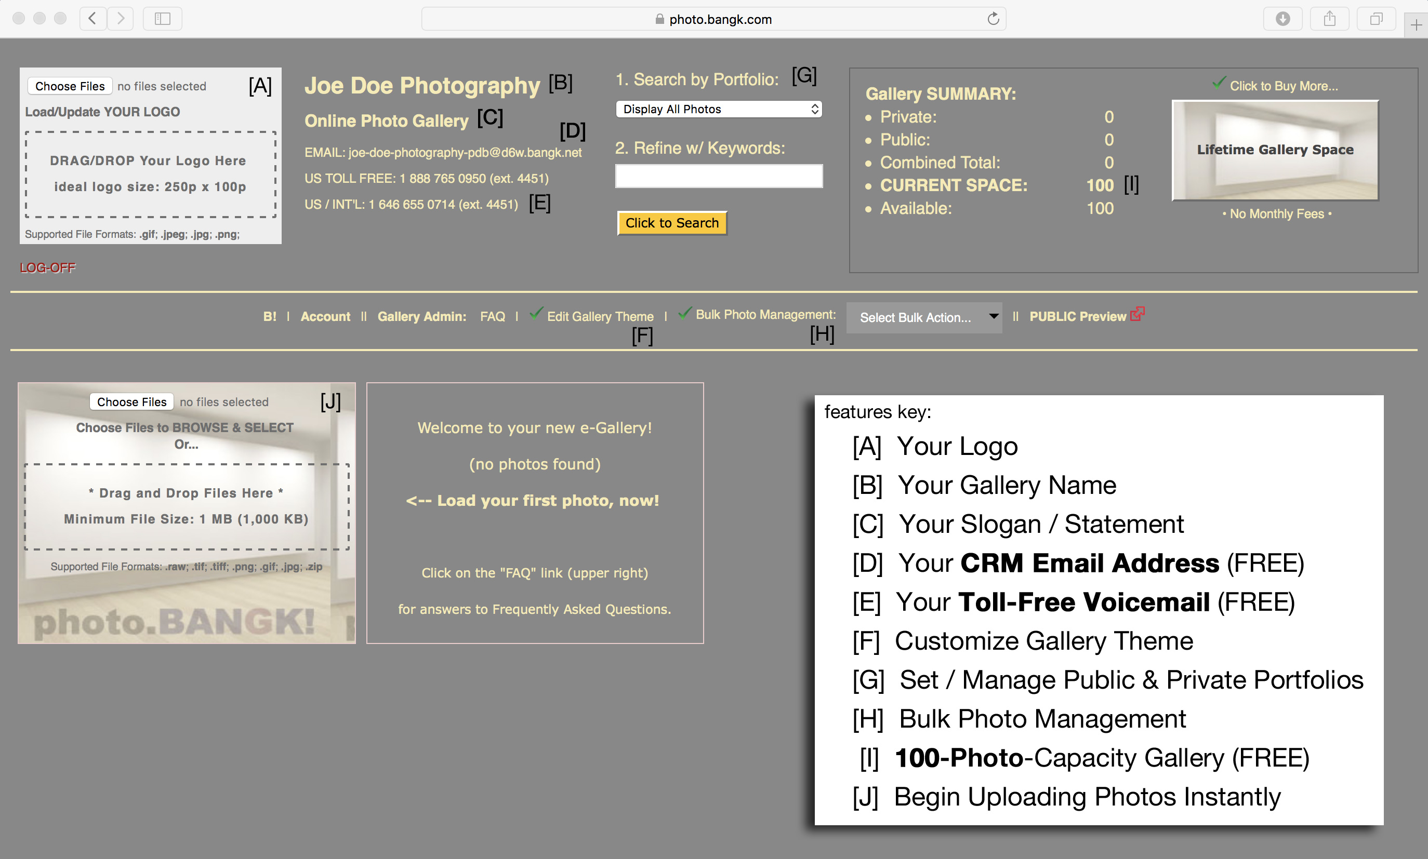Open the Display All Photos dropdown
The width and height of the screenshot is (1428, 859).
719,109
